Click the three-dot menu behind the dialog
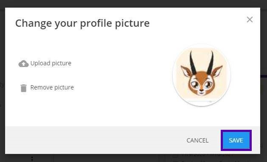The image size is (267, 162). click(32, 159)
